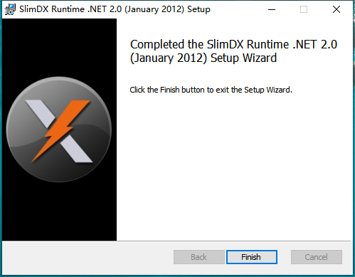The height and width of the screenshot is (277, 355).
Task: Close the SlimDX Setup window
Action: [337, 9]
